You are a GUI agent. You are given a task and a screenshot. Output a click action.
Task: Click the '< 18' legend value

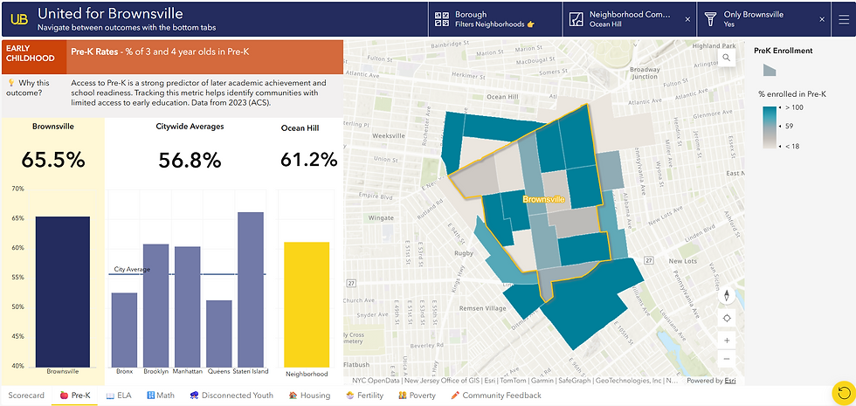tap(791, 146)
